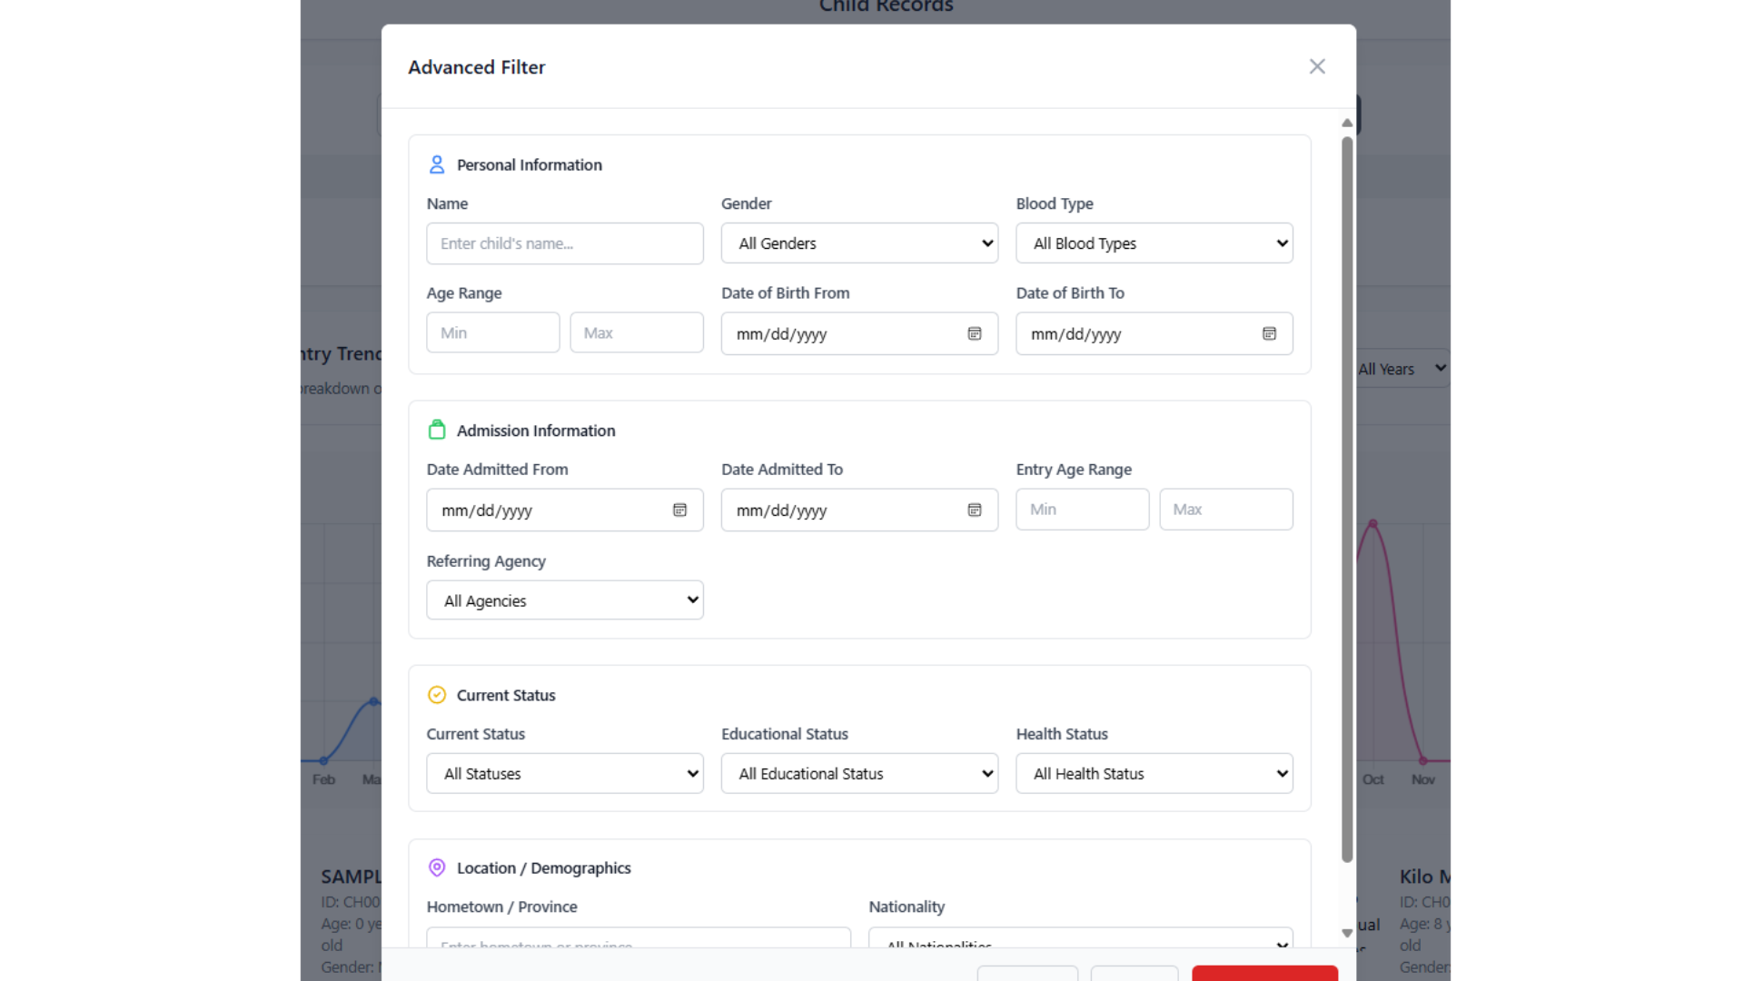This screenshot has width=1744, height=981.
Task: Open the calendar for Date Admitted To
Action: (x=974, y=510)
